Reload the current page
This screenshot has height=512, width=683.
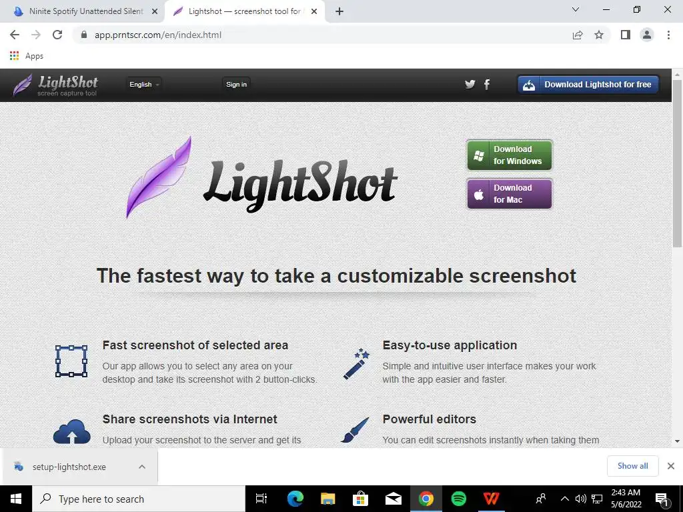pyautogui.click(x=57, y=35)
